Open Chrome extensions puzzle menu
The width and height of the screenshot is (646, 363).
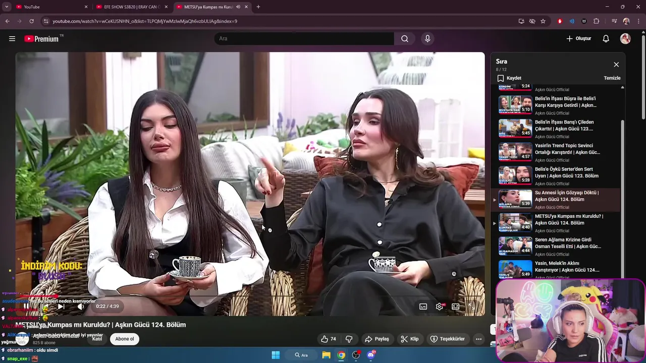coord(597,21)
